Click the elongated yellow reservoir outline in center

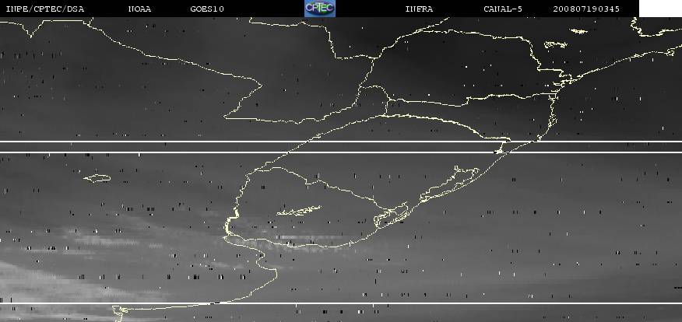pyautogui.click(x=300, y=210)
